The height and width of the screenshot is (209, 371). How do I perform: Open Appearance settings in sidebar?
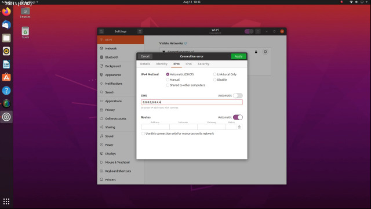coord(121,75)
